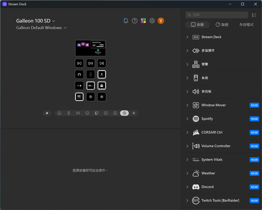Select the play/pause key
This screenshot has height=210, width=262.
tap(91, 63)
